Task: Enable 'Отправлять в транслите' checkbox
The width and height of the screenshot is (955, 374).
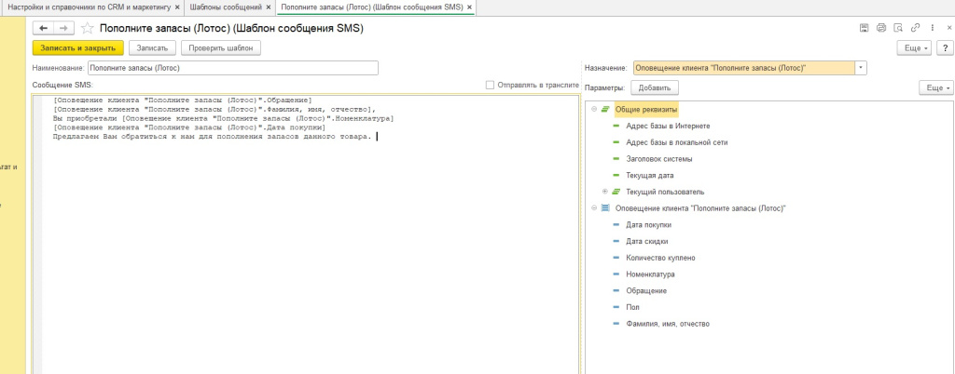Action: 491,85
